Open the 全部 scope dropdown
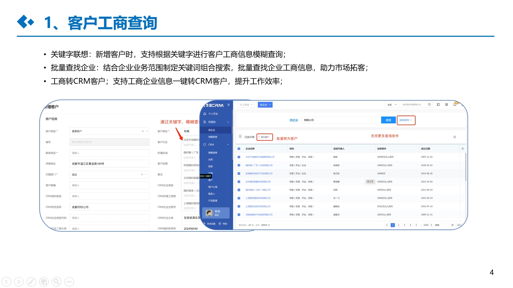Viewport: 513px width, 288px height. point(392,105)
